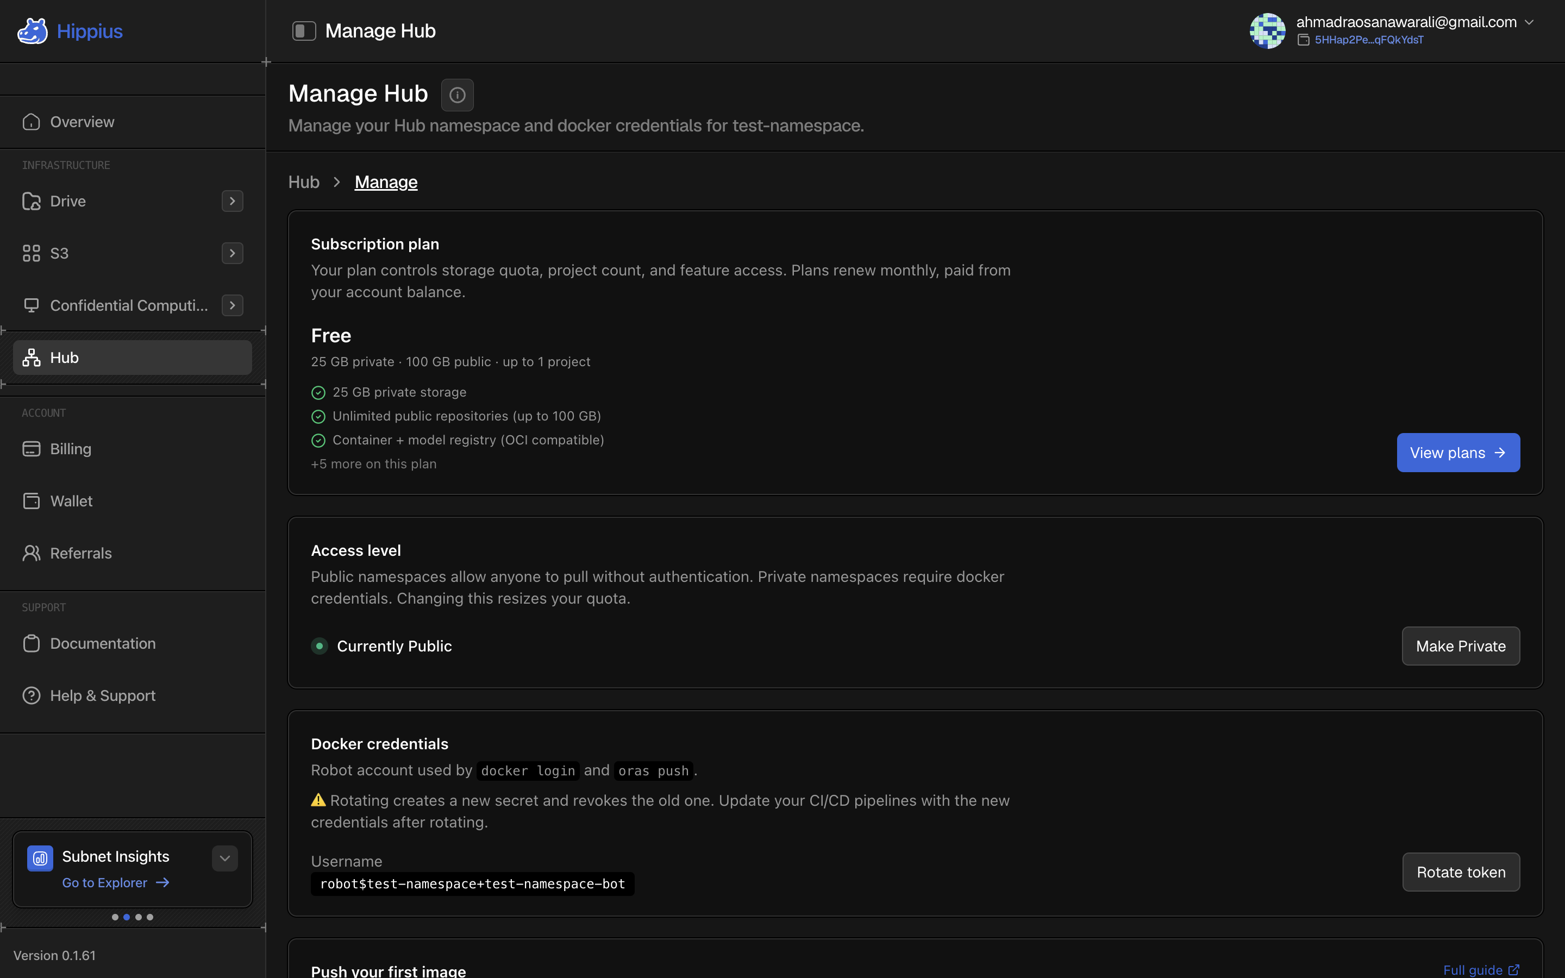Screen dimensions: 1565x978
Task: Click the checkmark beside Container + model registry
Action: 318,441
